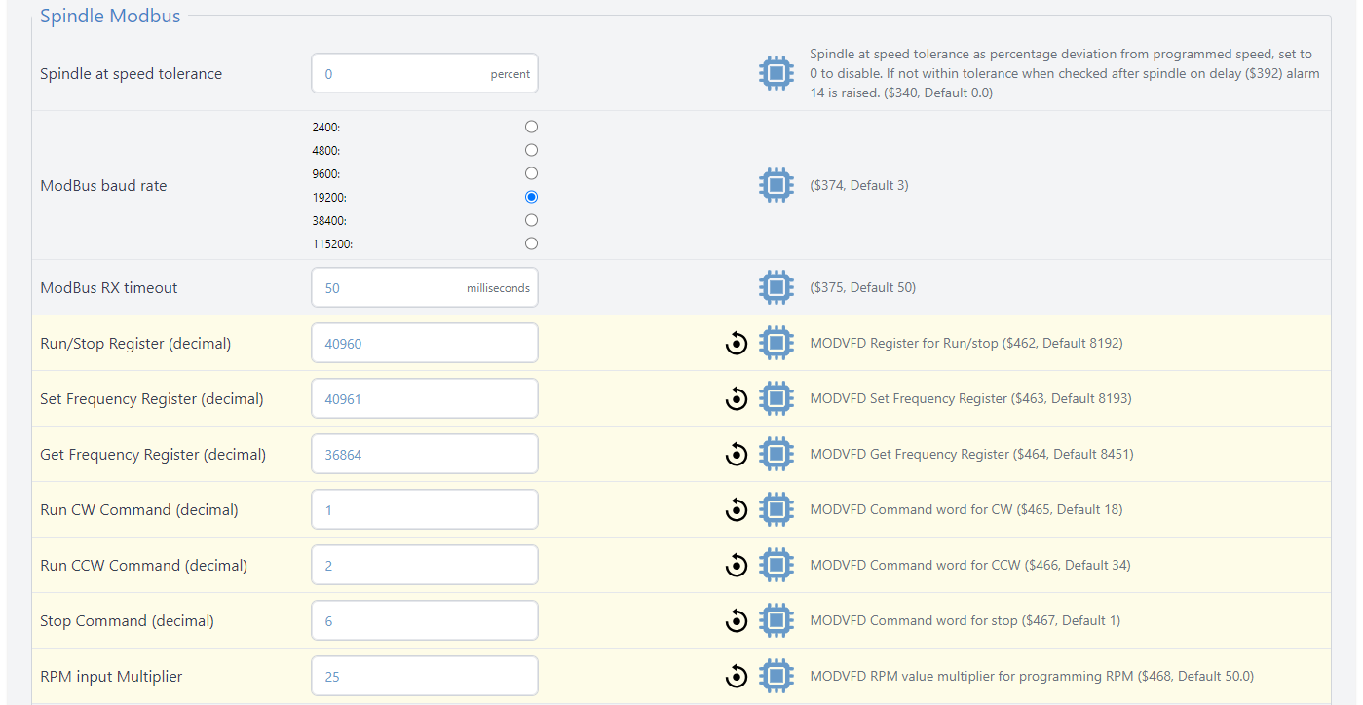The image size is (1363, 705).
Task: Click the spindle at speed tolerance description text
Action: point(1065,73)
